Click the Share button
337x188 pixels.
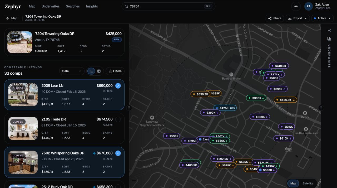point(275,18)
